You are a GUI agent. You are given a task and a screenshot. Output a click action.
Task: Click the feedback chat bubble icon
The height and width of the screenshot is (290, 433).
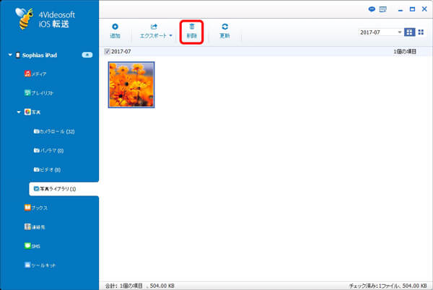372,9
